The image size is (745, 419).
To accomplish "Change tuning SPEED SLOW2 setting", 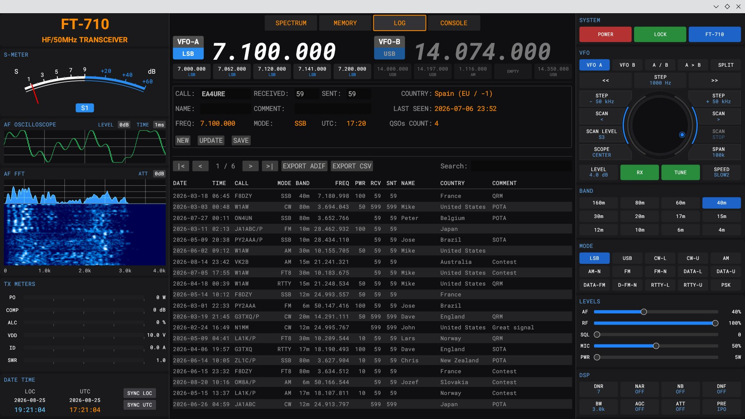I will [x=721, y=172].
